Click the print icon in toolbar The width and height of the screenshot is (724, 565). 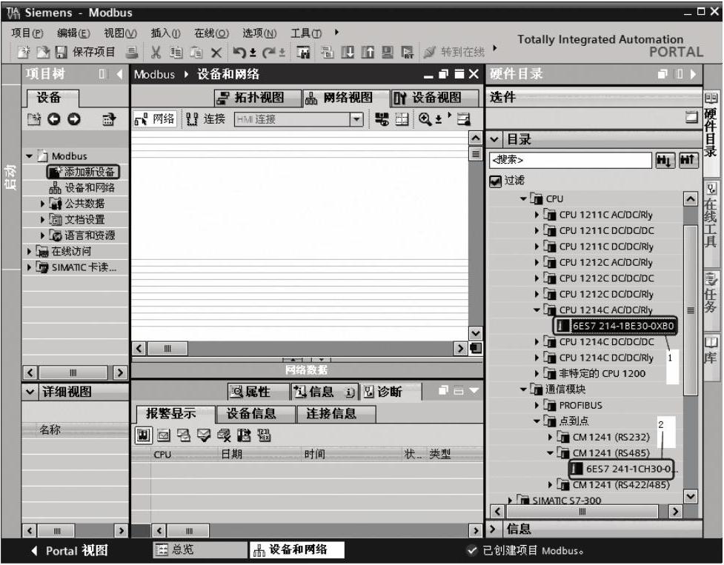coord(132,53)
